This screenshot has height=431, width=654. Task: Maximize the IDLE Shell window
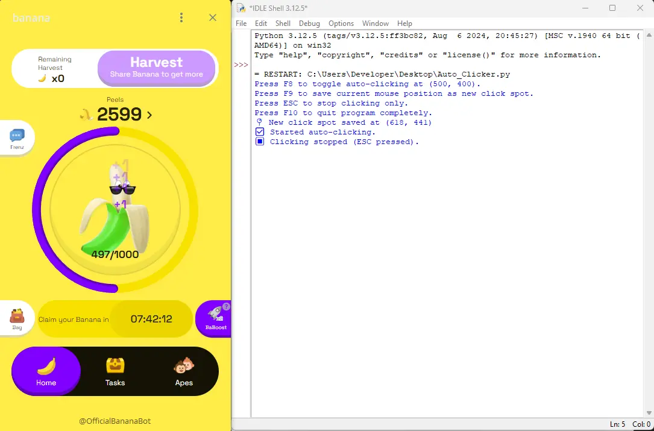pyautogui.click(x=612, y=8)
